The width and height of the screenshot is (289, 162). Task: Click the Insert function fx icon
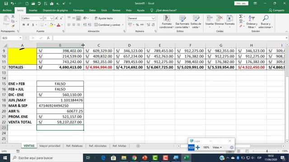[x=48, y=38]
